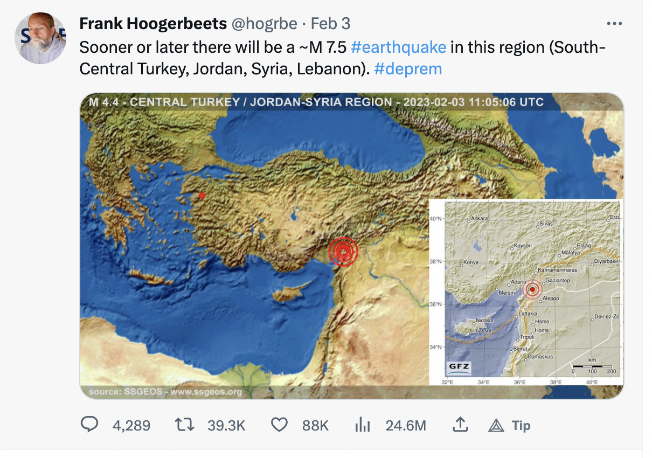Retweet this post using the arrows icon
The height and width of the screenshot is (458, 652).
point(184,425)
